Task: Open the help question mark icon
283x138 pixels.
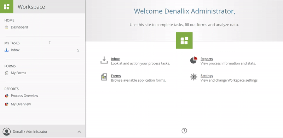Action: coord(184,131)
